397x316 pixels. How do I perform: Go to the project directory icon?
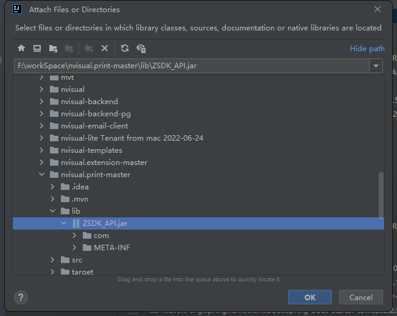(x=53, y=48)
